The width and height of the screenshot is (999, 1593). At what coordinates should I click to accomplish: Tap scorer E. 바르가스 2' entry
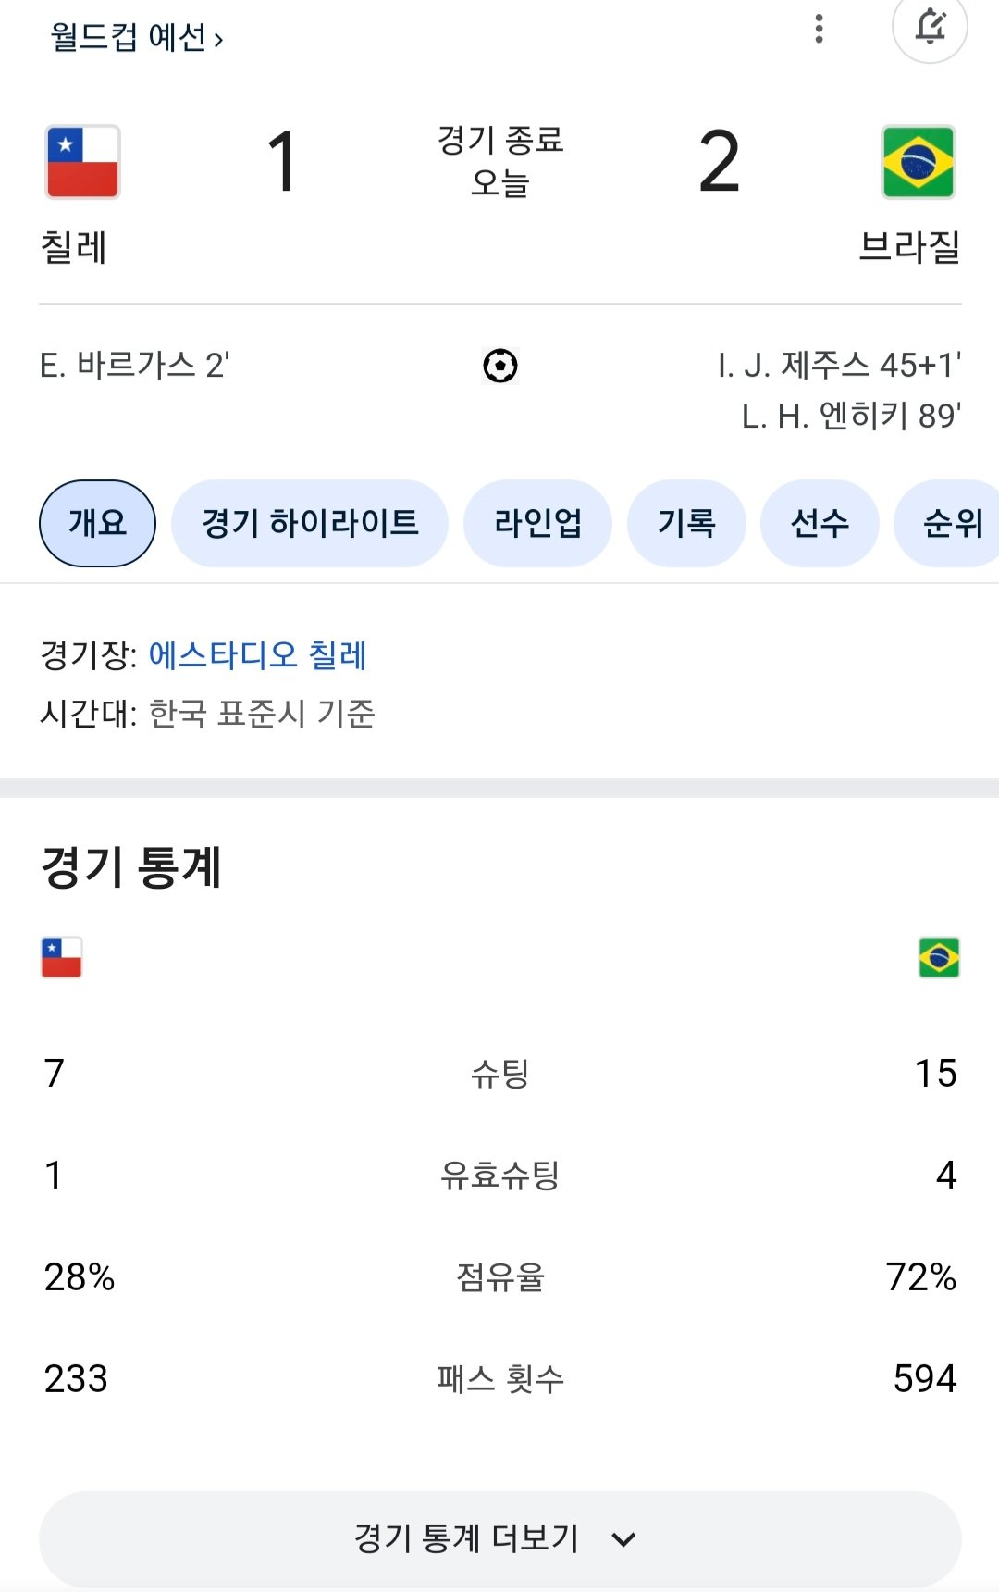point(135,366)
